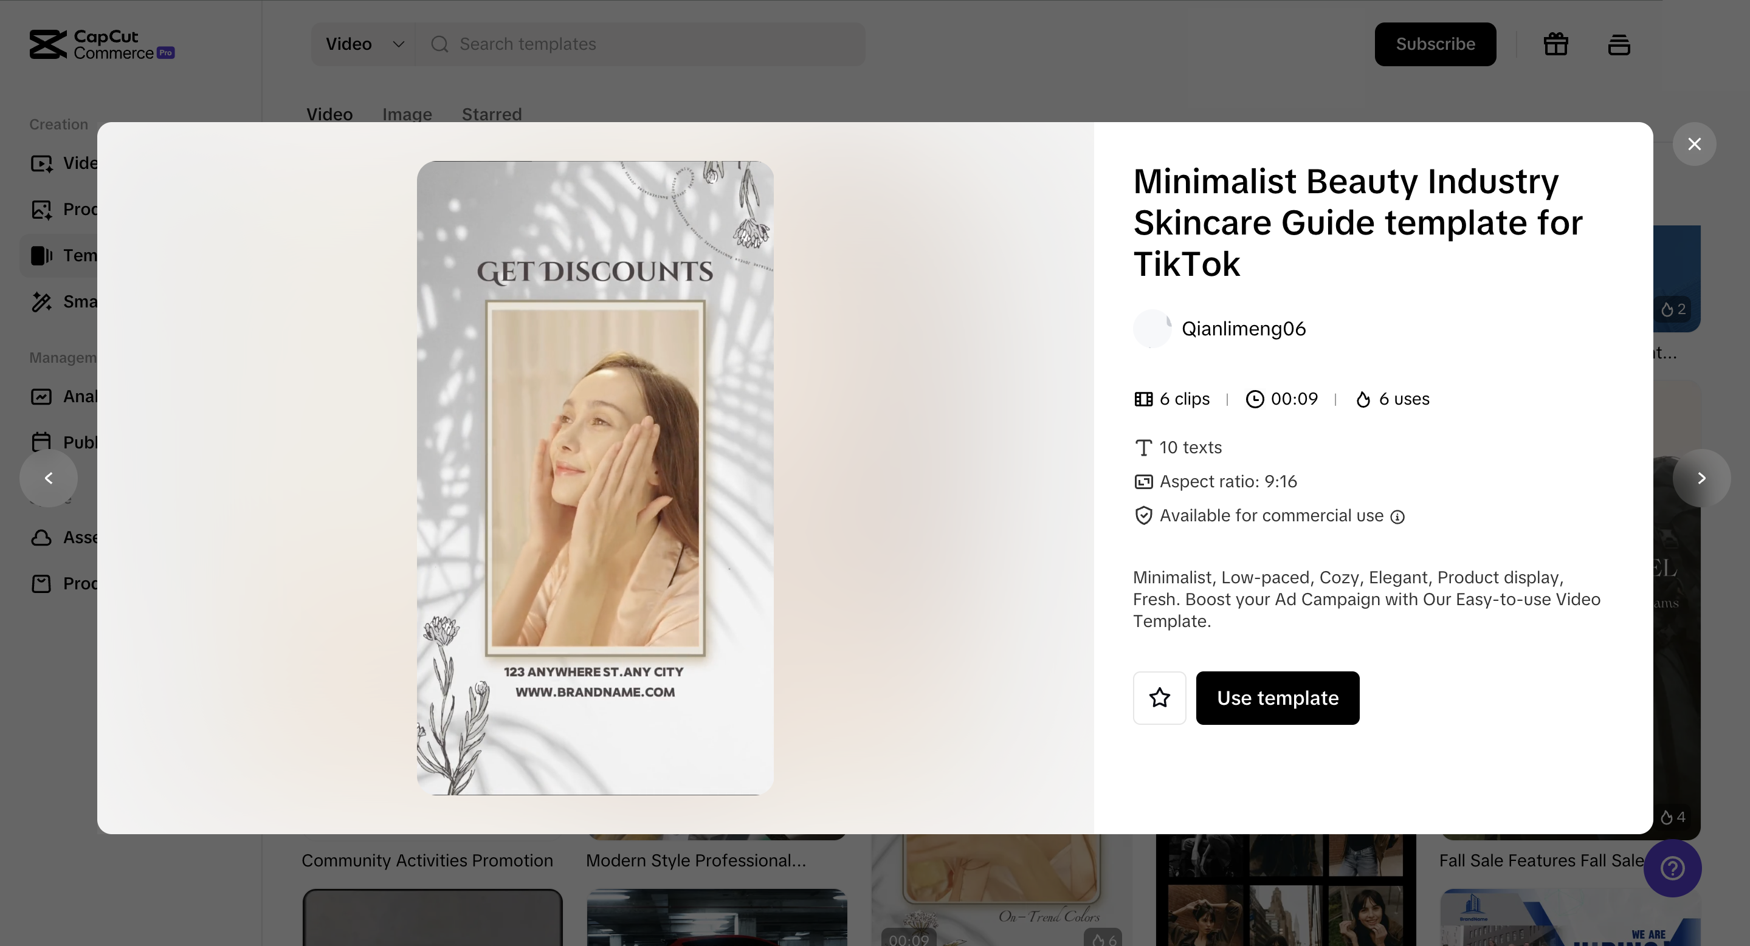Open the gift rewards icon
The image size is (1750, 946).
tap(1555, 44)
